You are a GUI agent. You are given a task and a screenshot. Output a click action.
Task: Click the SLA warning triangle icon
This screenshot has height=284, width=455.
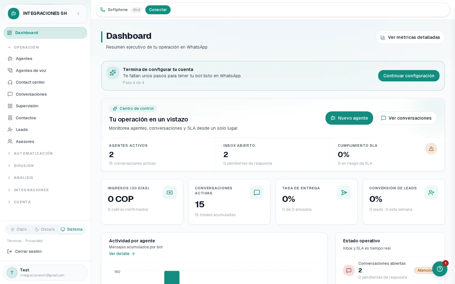click(431, 149)
